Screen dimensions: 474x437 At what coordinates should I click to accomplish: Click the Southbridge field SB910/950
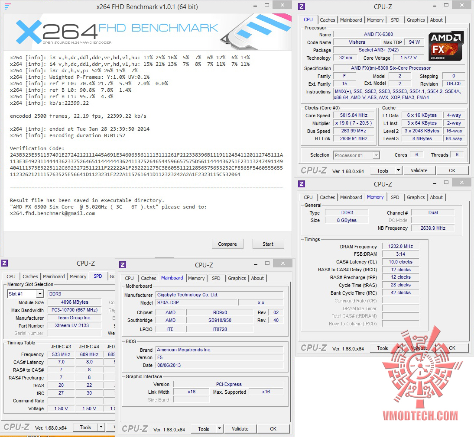220,320
